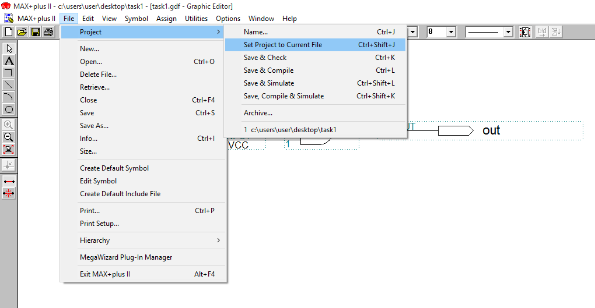This screenshot has height=308, width=595.
Task: Click the Open file folder icon
Action: pos(22,32)
